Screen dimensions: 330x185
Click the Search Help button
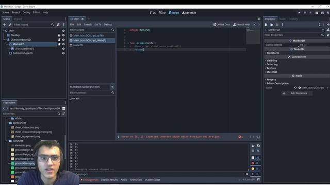(241, 25)
